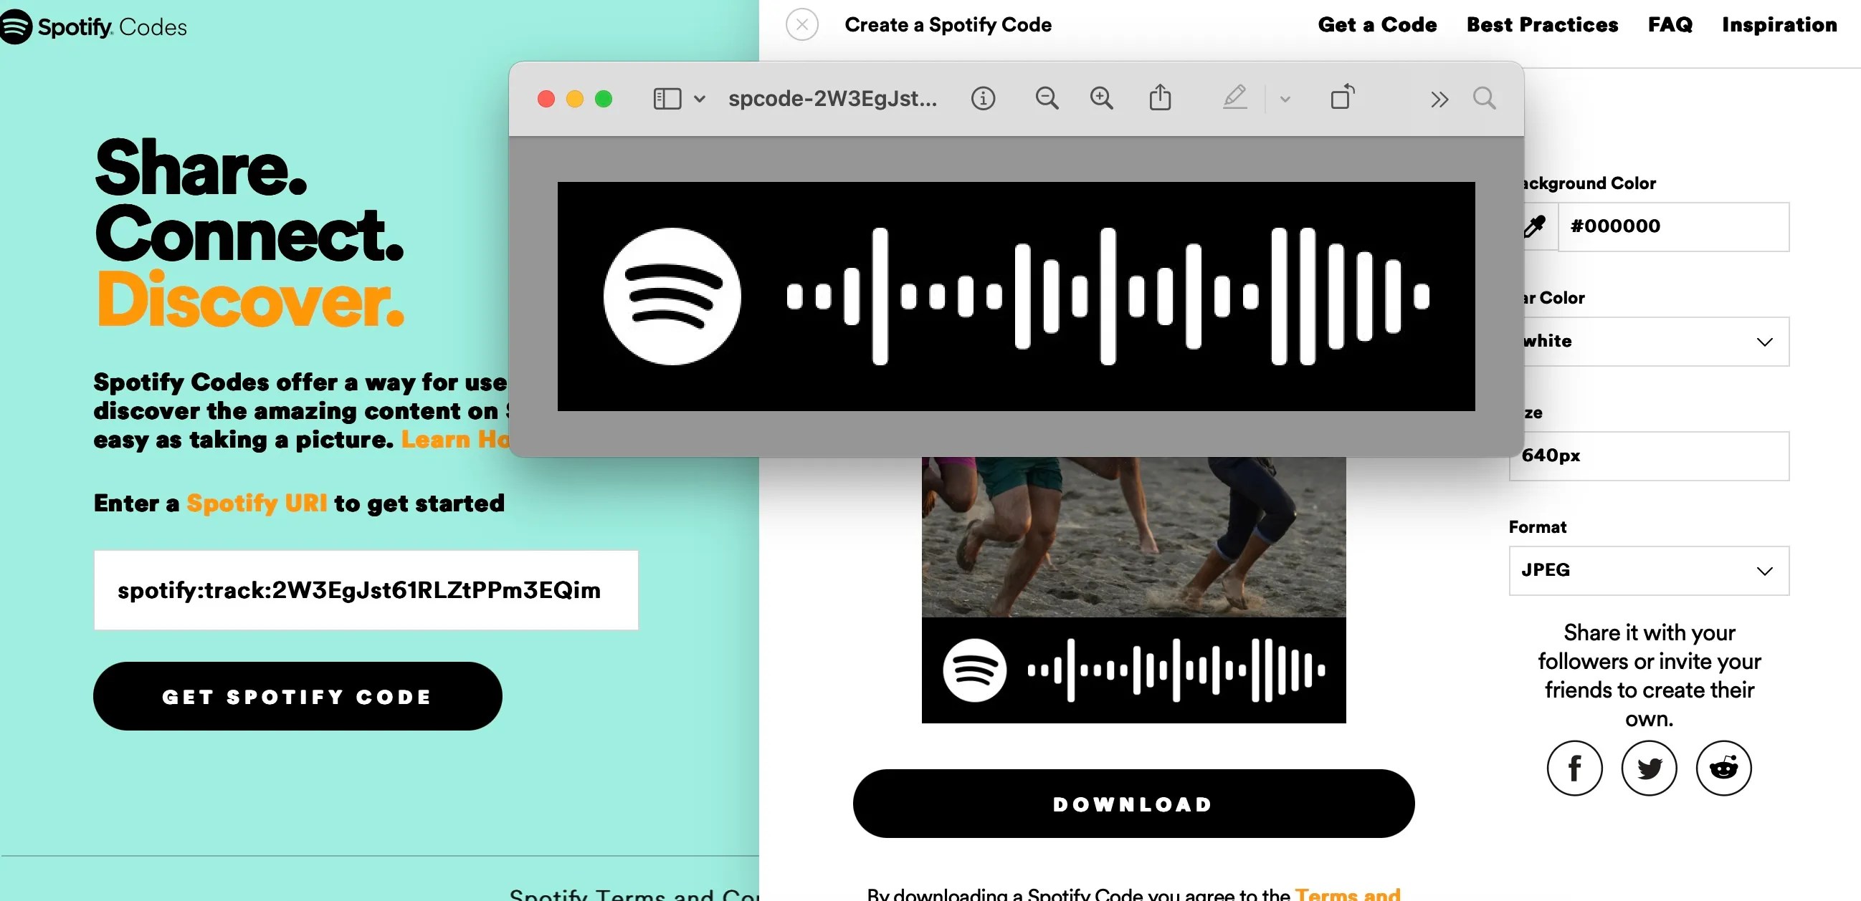Open the Bar Color white dropdown
Screen dimensions: 1861x901
1655,342
